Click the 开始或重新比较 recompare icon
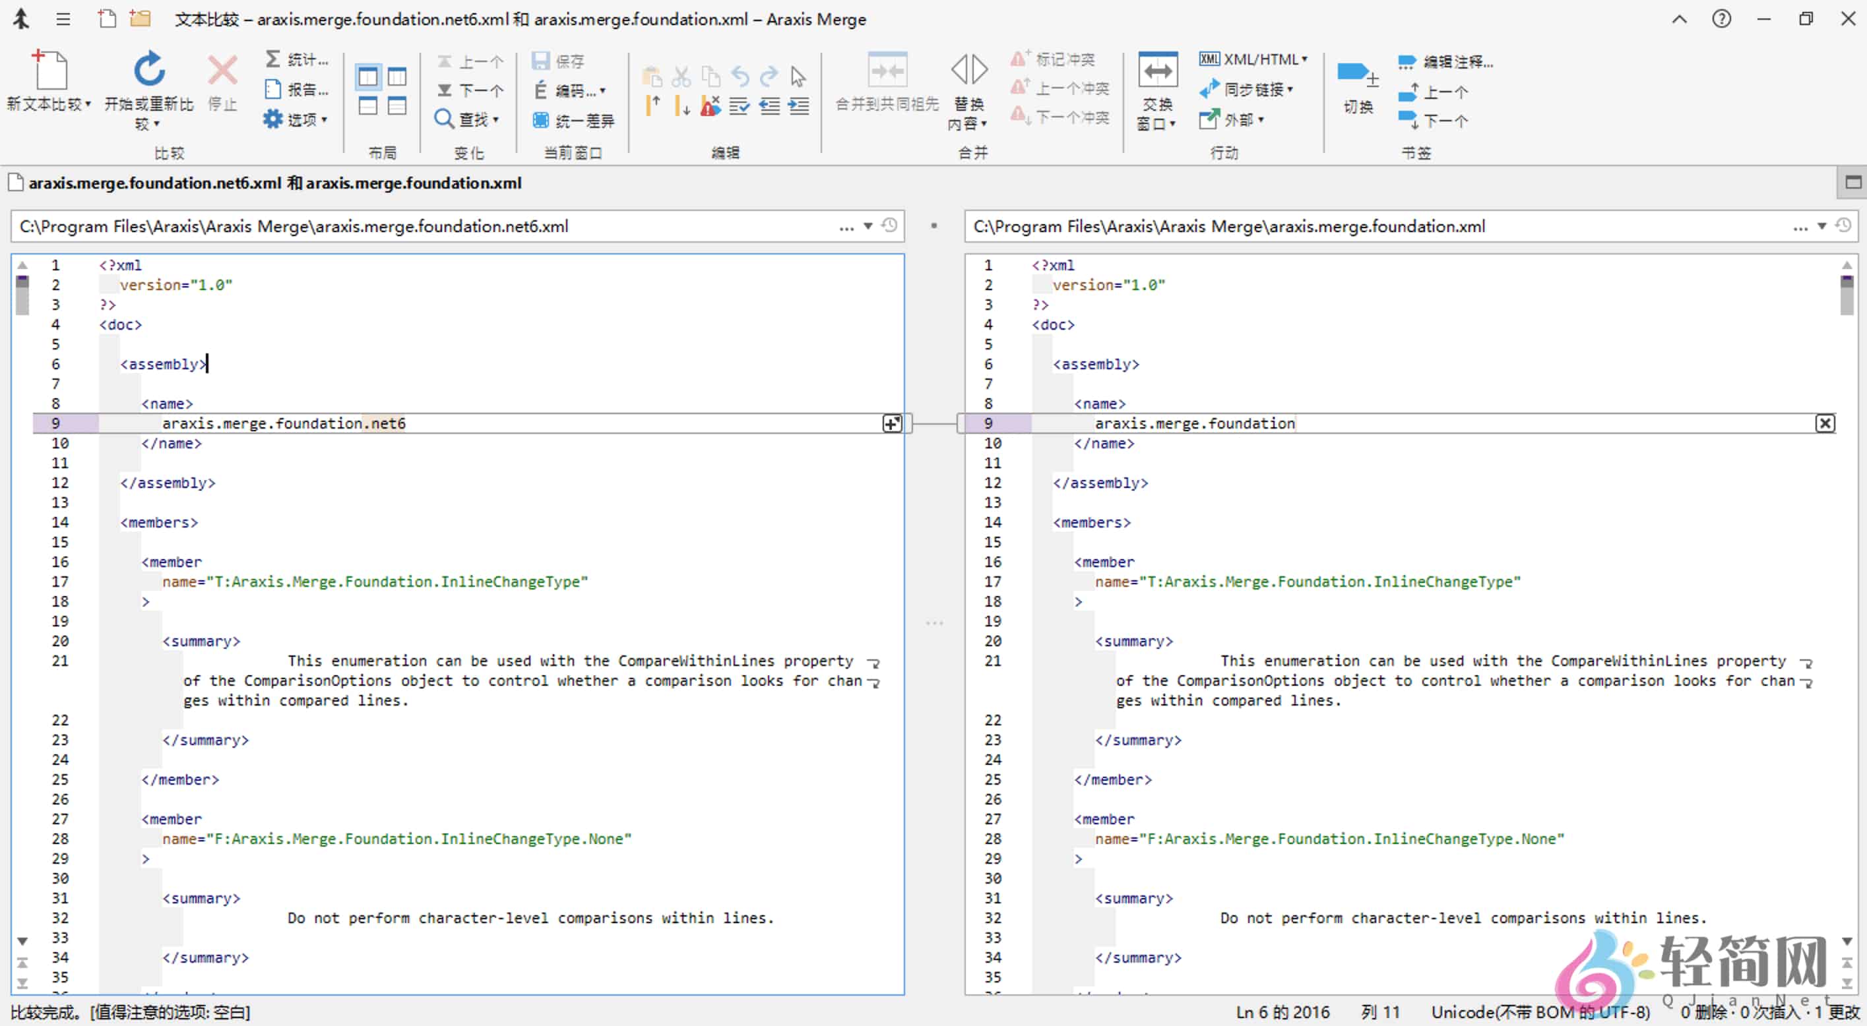 148,71
